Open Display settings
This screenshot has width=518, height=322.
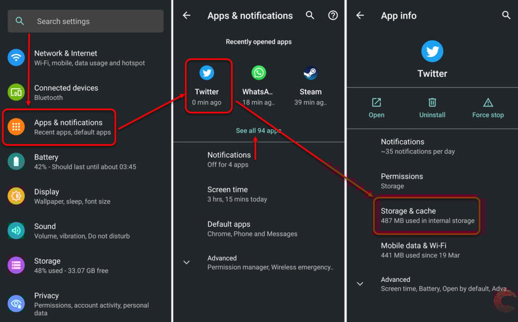(x=86, y=196)
